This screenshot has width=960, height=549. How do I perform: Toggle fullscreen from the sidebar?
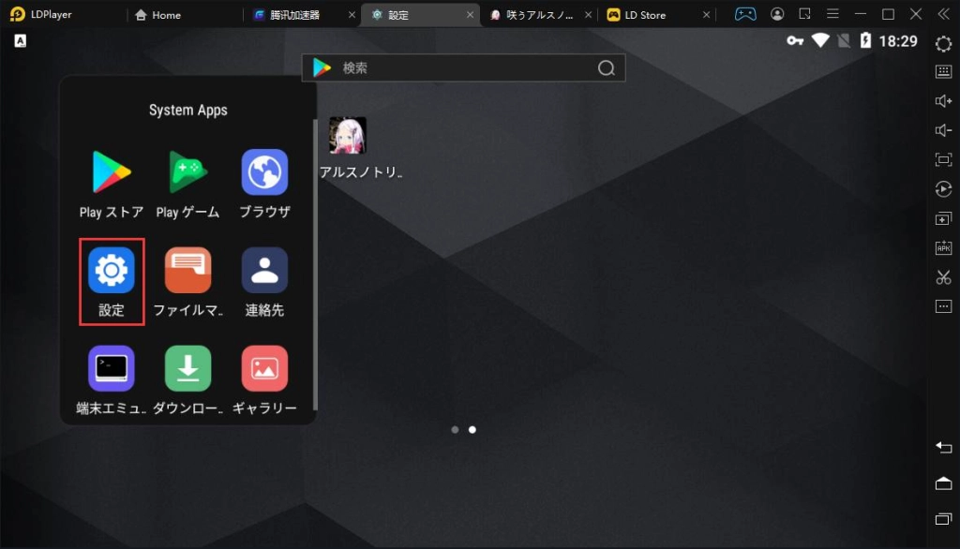(943, 160)
